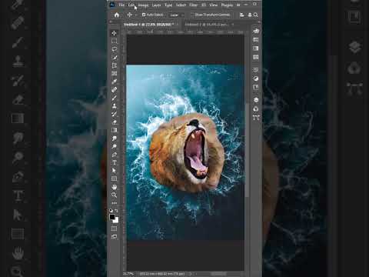
Task: Select the Lasso tool
Action: click(x=115, y=49)
